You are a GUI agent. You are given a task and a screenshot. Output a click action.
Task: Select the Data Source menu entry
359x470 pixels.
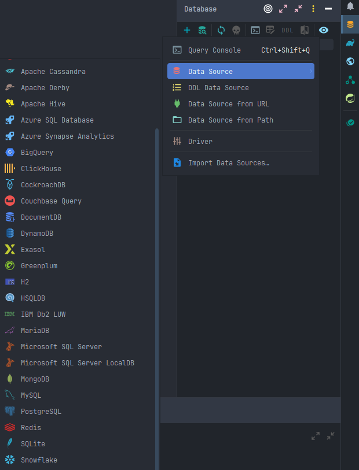(x=241, y=71)
